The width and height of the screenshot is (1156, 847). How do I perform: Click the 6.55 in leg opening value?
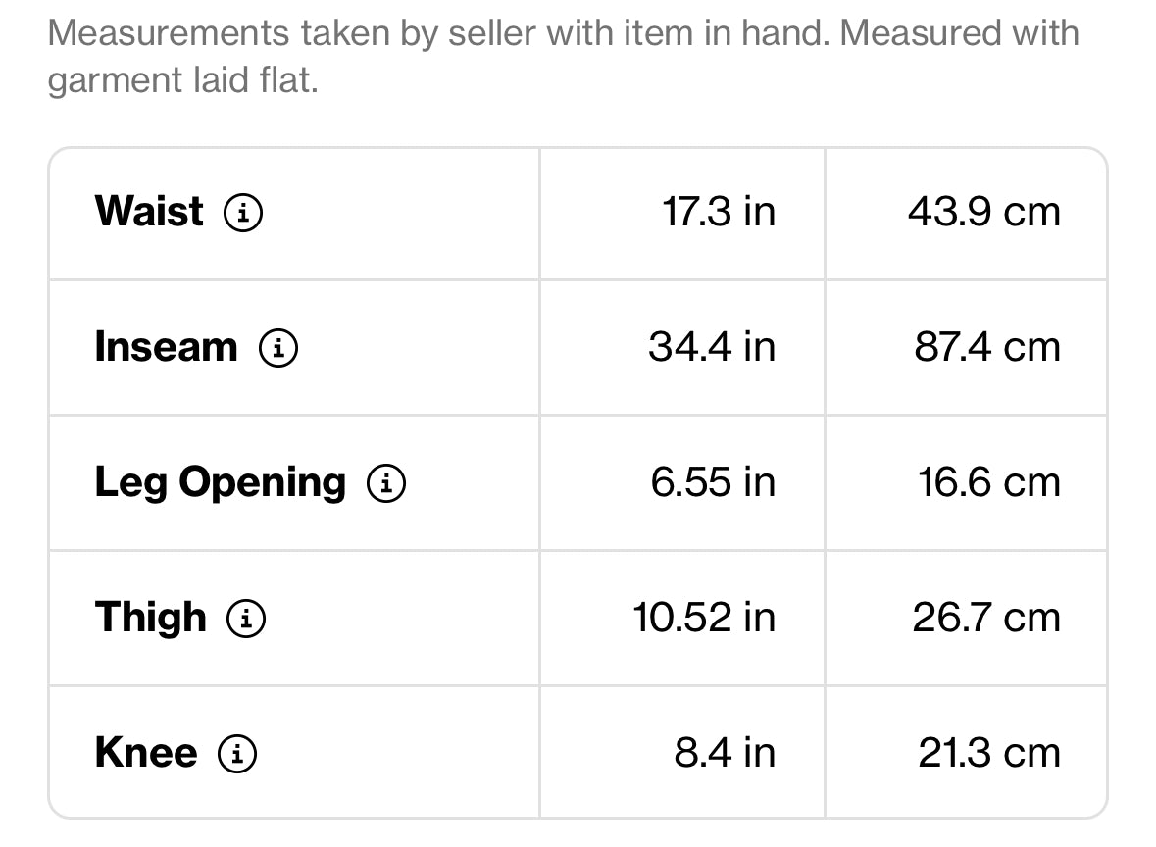pyautogui.click(x=713, y=483)
